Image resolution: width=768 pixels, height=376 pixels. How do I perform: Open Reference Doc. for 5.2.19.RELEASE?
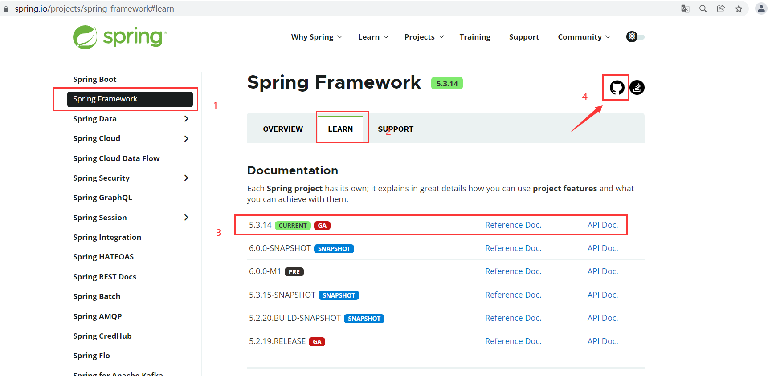(513, 341)
